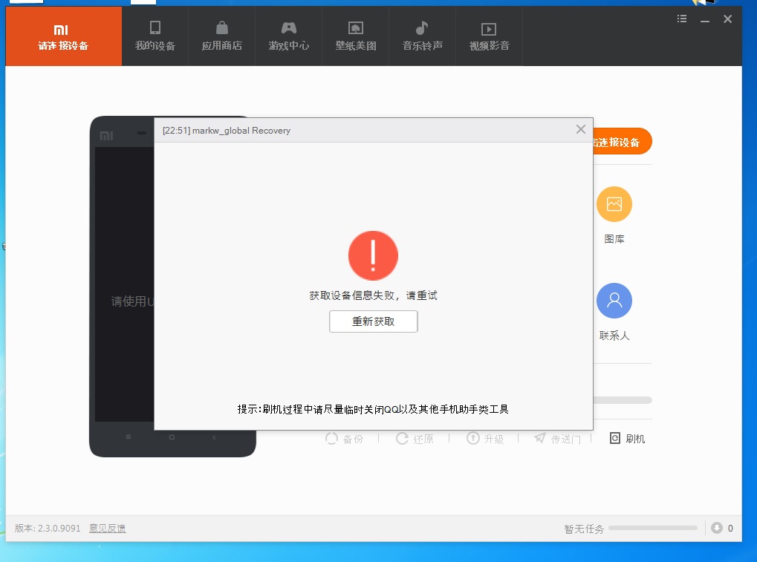The image size is (757, 562).
Task: Click the MI logo 请连接设备 tab
Action: click(63, 36)
